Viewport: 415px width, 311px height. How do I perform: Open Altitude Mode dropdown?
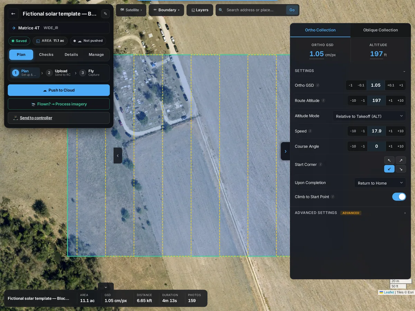click(x=369, y=116)
